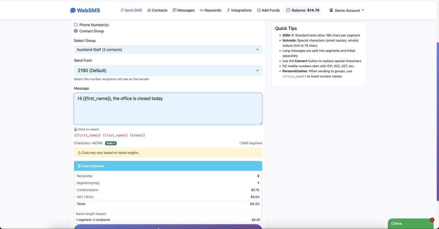The height and width of the screenshot is (229, 439).
Task: Click the Add Funds plus circle icon
Action: tap(259, 10)
